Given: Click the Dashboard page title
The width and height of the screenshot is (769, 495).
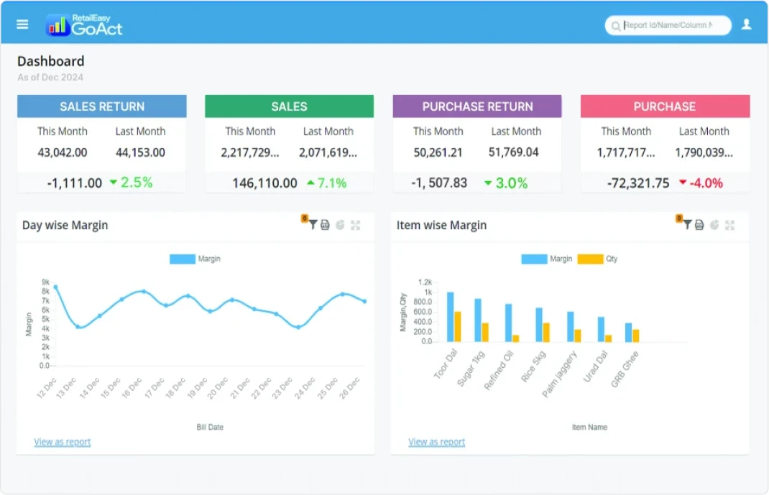Looking at the screenshot, I should (51, 61).
